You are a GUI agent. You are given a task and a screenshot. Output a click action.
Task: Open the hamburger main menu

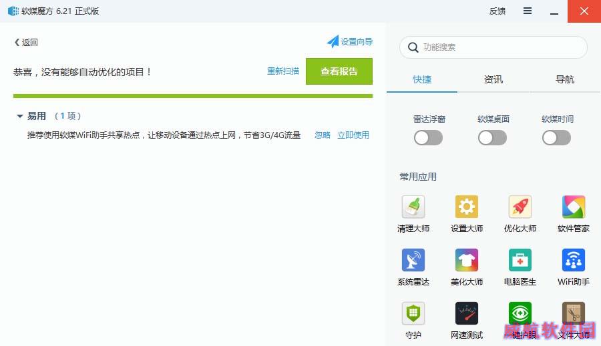point(528,11)
